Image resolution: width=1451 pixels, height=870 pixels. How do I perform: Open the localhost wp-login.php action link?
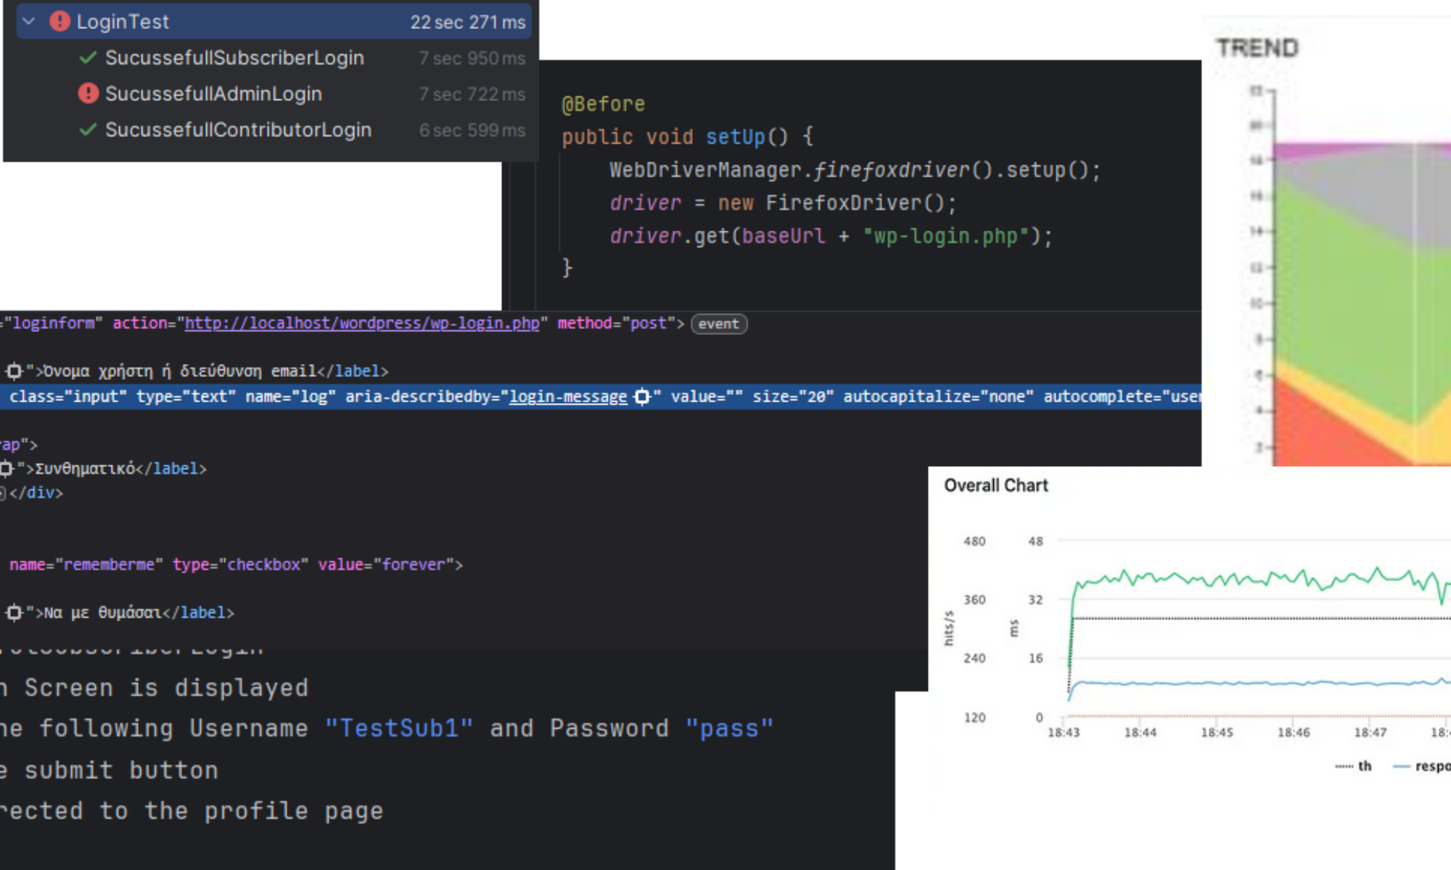tap(362, 323)
